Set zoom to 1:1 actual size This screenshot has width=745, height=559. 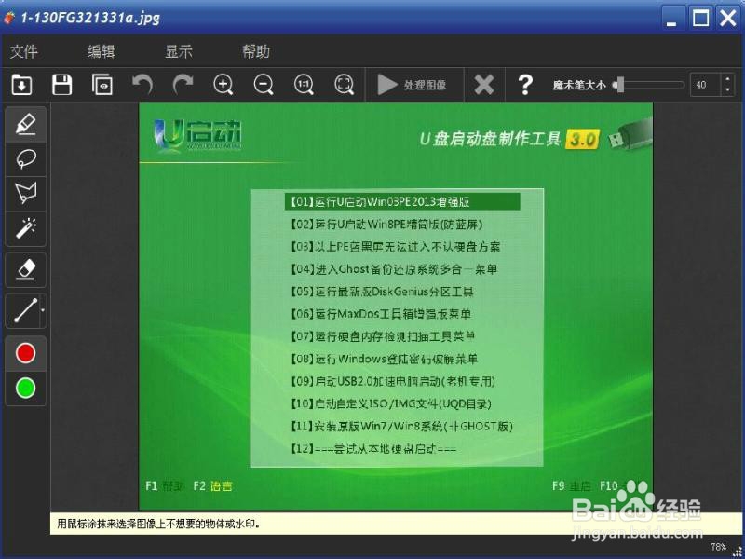coord(303,85)
